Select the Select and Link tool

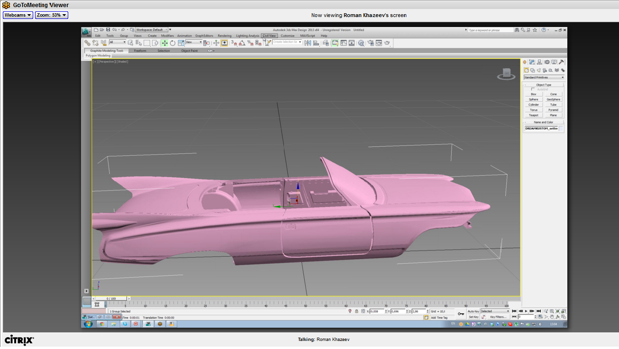(x=87, y=43)
